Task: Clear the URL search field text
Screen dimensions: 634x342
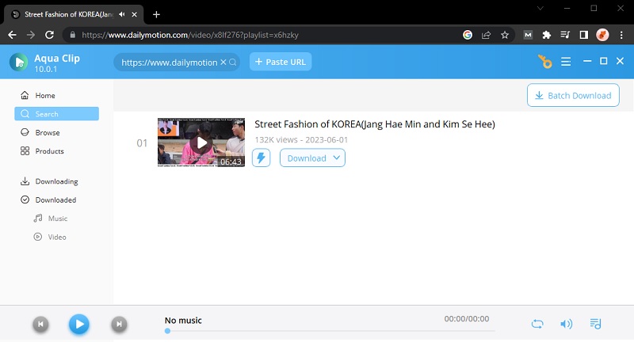Action: point(223,62)
